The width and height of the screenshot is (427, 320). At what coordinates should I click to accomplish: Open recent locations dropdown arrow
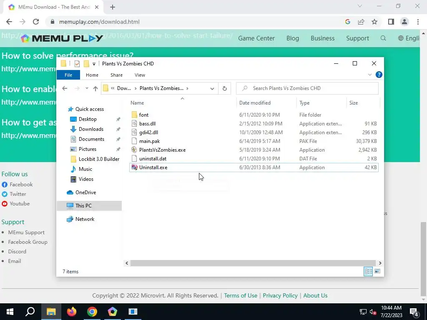87,88
